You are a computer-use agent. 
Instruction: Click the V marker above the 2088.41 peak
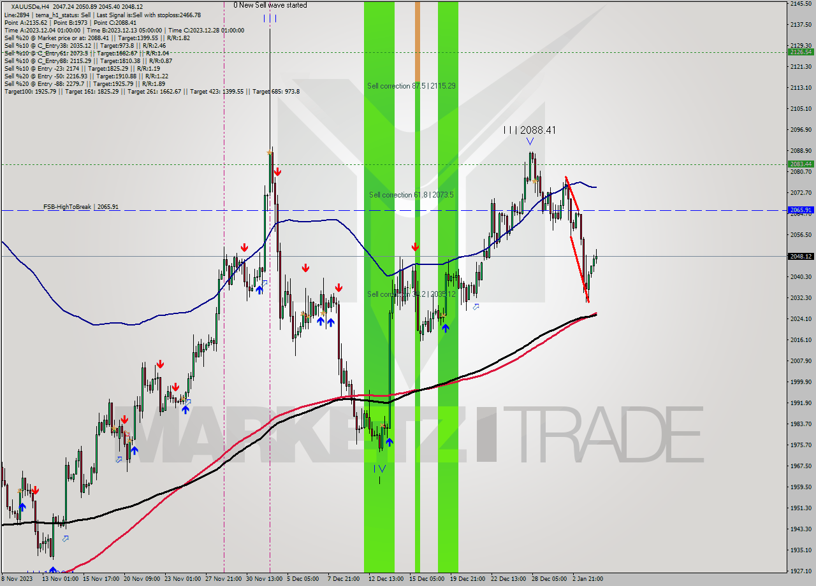tap(530, 141)
